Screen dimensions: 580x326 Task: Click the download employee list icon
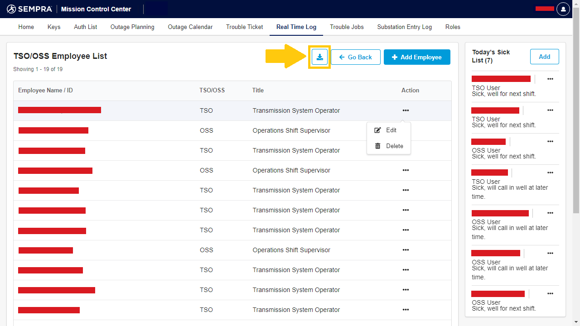pos(319,57)
